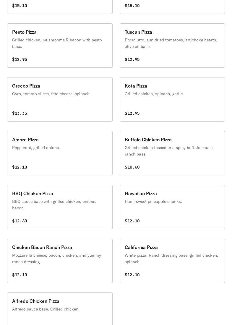Open the Pesto Pizza menu card
Image resolution: width=232 pixels, height=325 pixels.
coord(60,45)
